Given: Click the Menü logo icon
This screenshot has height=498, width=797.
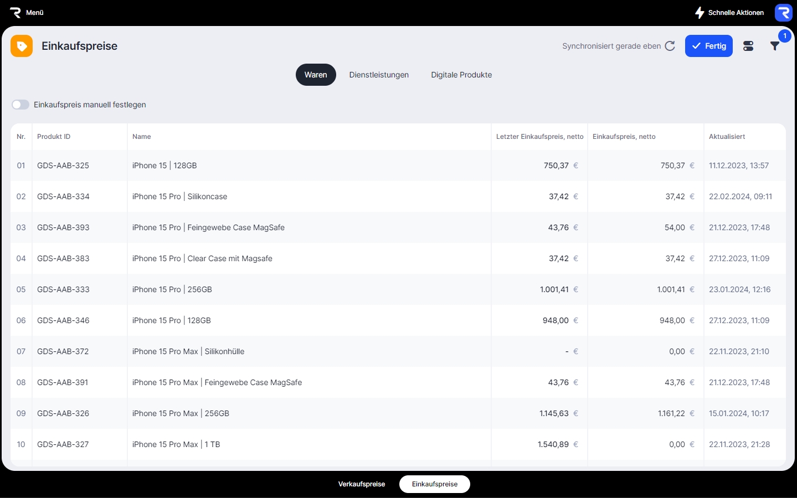Looking at the screenshot, I should coord(16,12).
